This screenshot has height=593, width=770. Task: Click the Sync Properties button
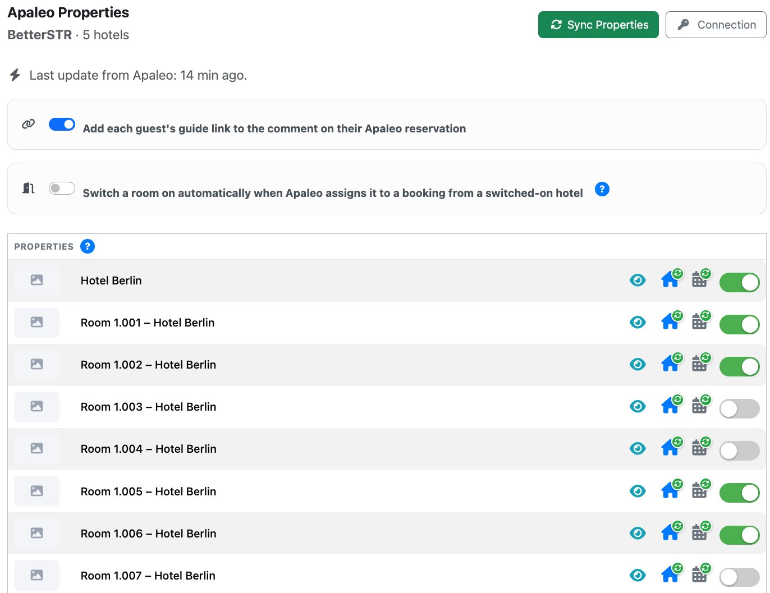598,25
